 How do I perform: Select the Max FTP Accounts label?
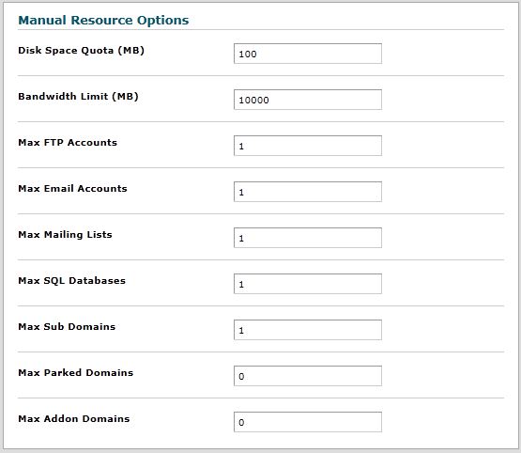68,142
